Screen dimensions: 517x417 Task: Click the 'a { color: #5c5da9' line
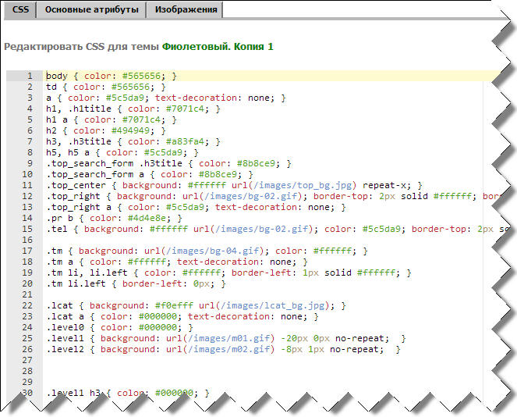(x=166, y=98)
